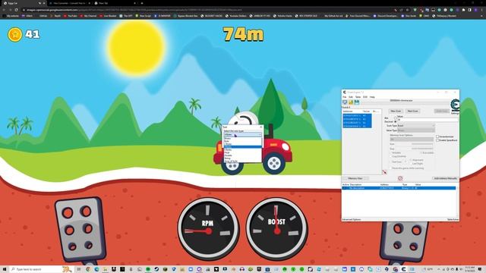Select String in the type list
The width and height of the screenshot is (486, 273).
click(242, 158)
